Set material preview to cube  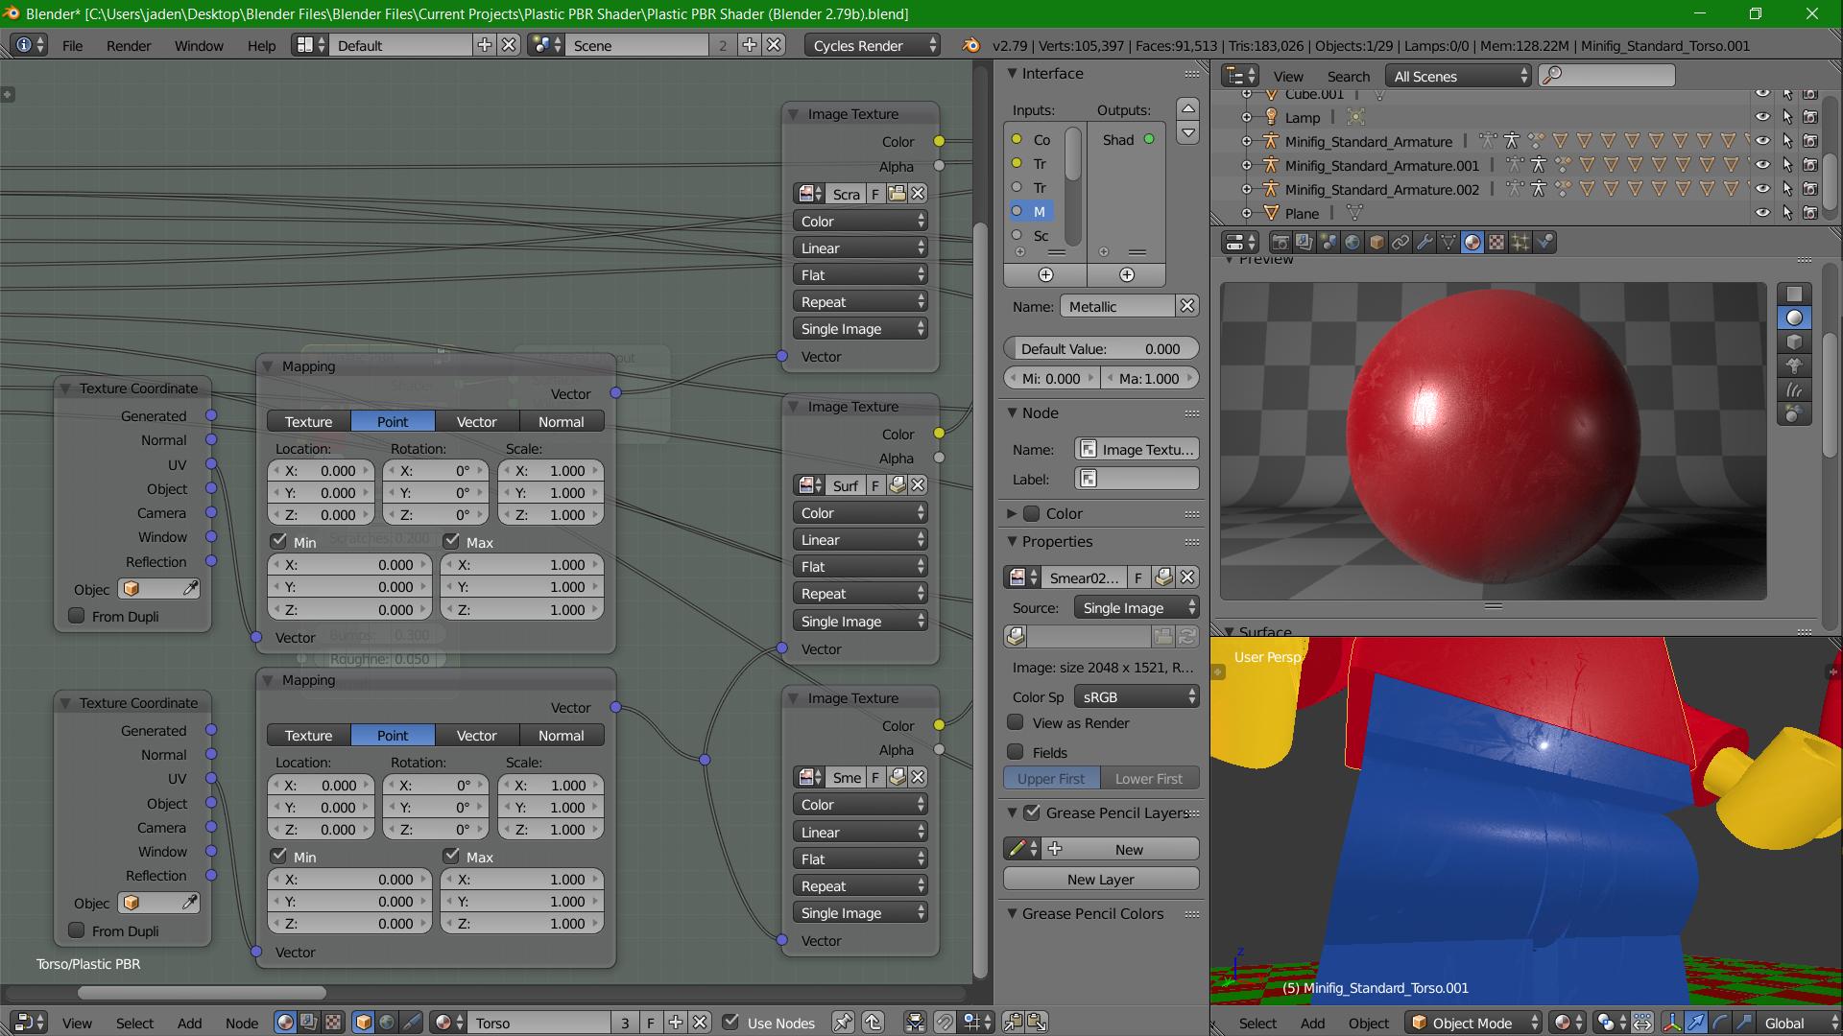(x=1794, y=342)
